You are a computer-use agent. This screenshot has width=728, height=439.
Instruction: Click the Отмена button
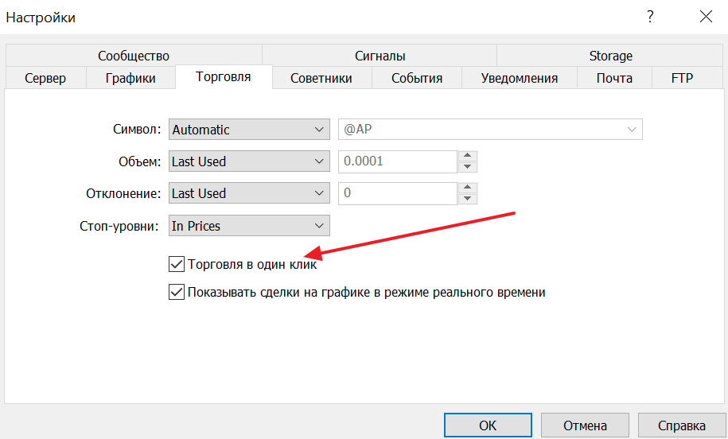click(x=585, y=425)
